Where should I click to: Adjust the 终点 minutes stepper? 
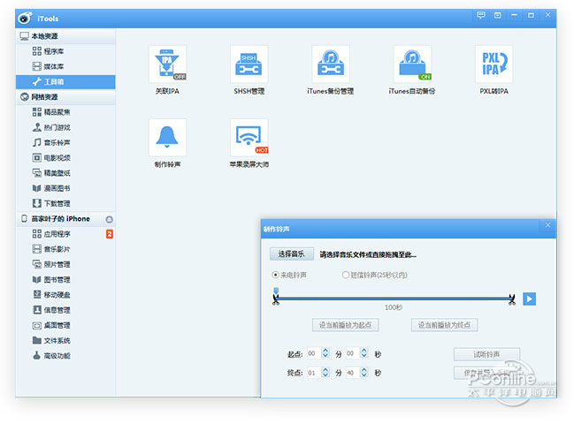point(325,373)
